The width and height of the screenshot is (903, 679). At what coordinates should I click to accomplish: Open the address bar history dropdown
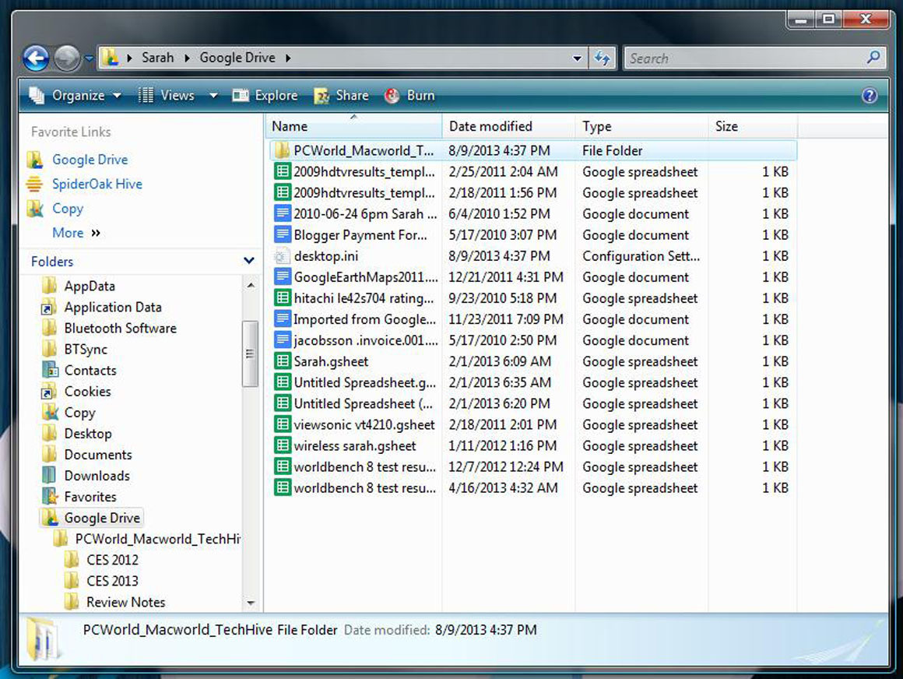coord(577,58)
